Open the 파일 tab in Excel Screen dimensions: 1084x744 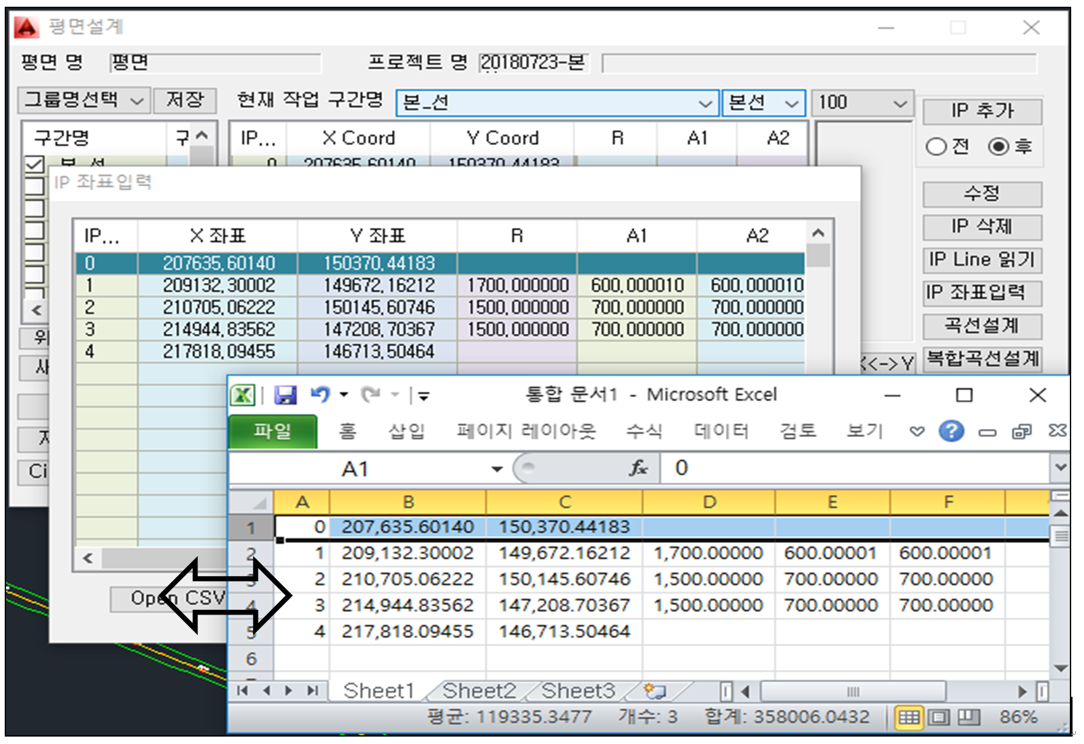coord(273,431)
